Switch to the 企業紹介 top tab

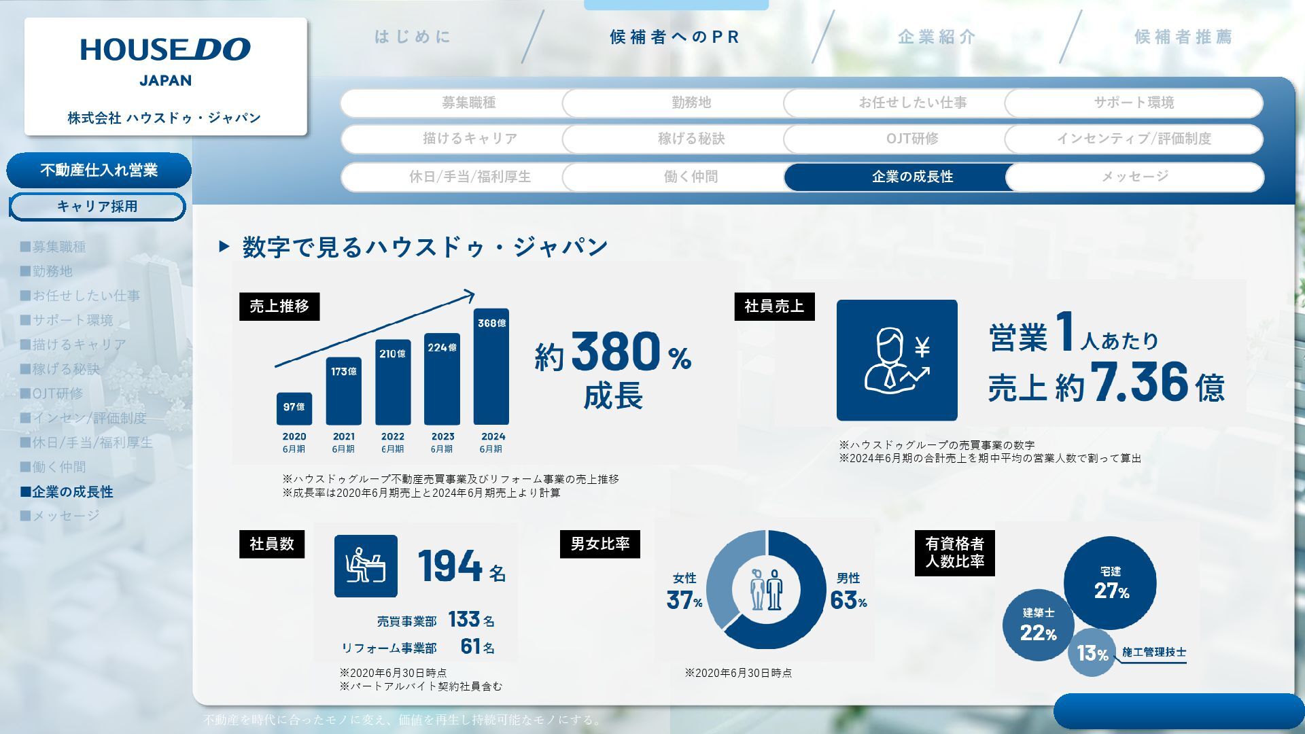[937, 37]
